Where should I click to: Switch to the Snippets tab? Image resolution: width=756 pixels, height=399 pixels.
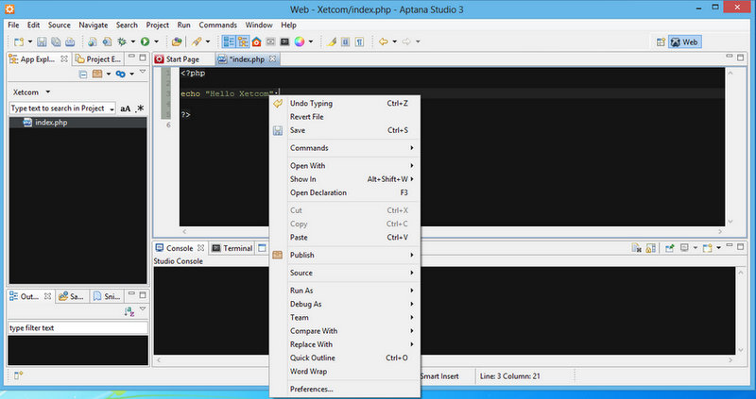(x=106, y=296)
